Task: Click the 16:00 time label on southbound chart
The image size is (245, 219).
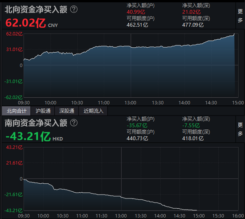Action: tap(238, 216)
